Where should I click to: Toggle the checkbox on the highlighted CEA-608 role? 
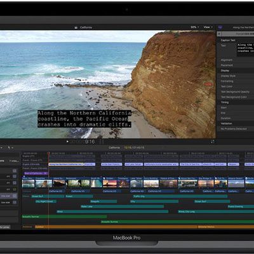[15, 196]
